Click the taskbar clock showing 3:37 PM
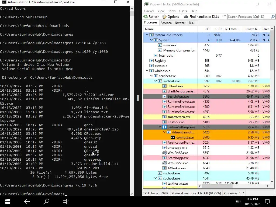Screen dimensions: 276x207 pos(252,202)
